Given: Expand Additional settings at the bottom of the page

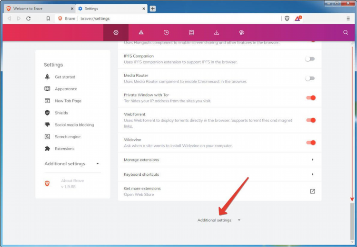Looking at the screenshot, I should point(219,220).
